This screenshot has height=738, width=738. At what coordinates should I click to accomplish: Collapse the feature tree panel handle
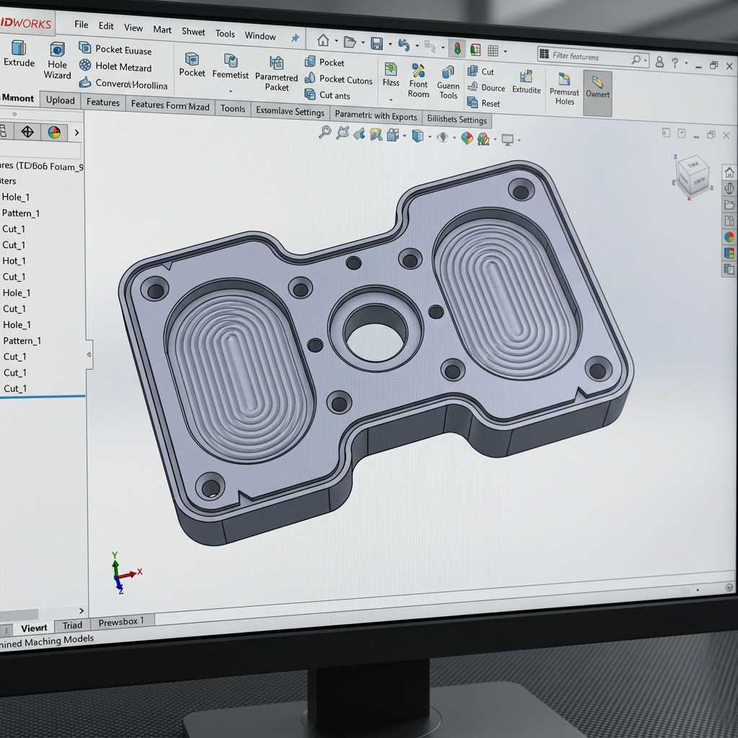click(x=89, y=355)
